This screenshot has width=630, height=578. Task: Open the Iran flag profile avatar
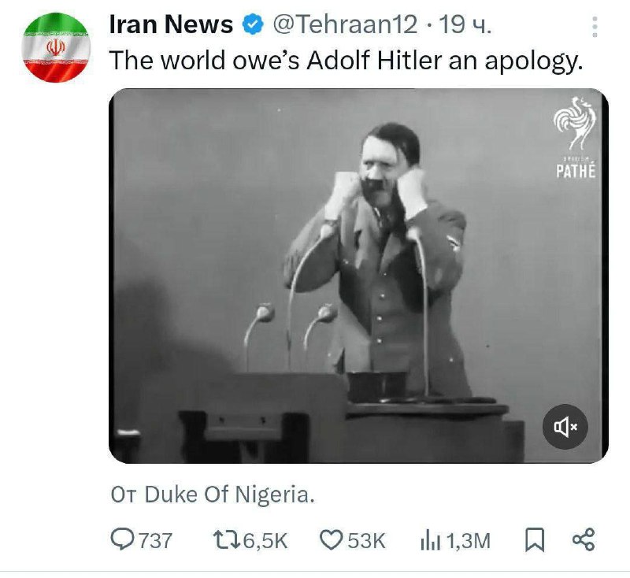[x=56, y=47]
